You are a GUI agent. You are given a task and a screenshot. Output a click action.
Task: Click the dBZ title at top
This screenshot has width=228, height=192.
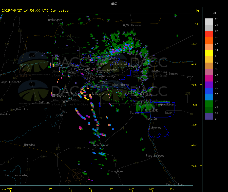tap(114, 4)
